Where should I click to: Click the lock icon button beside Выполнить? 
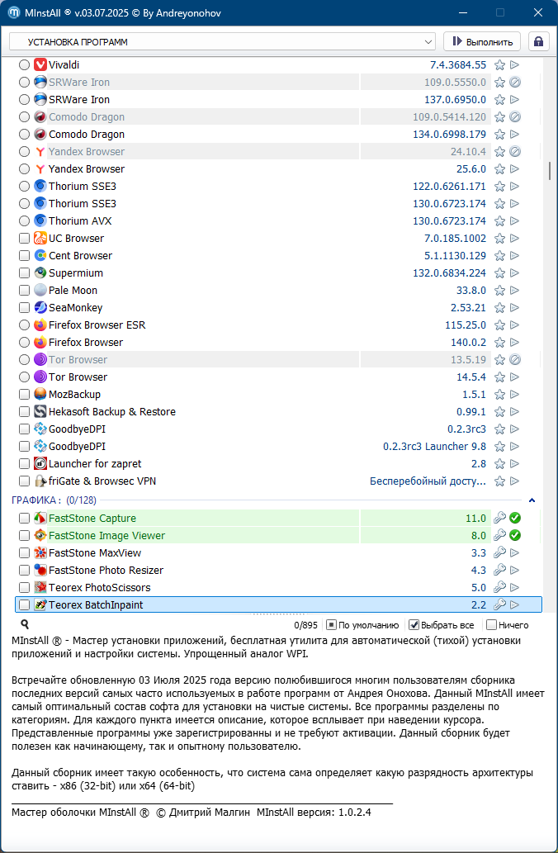coord(538,42)
